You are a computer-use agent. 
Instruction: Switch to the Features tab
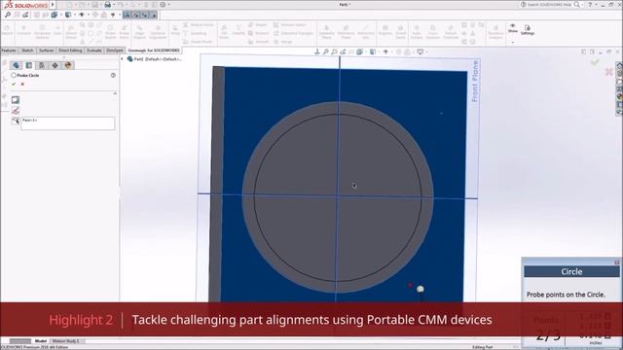tap(9, 51)
